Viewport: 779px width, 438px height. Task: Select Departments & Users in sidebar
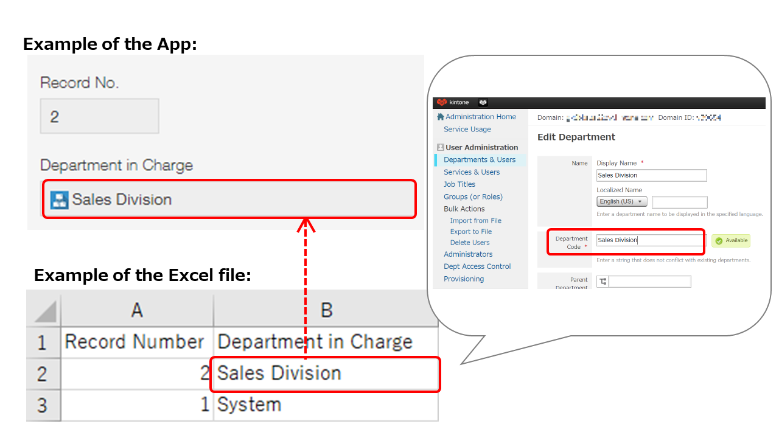tap(480, 160)
